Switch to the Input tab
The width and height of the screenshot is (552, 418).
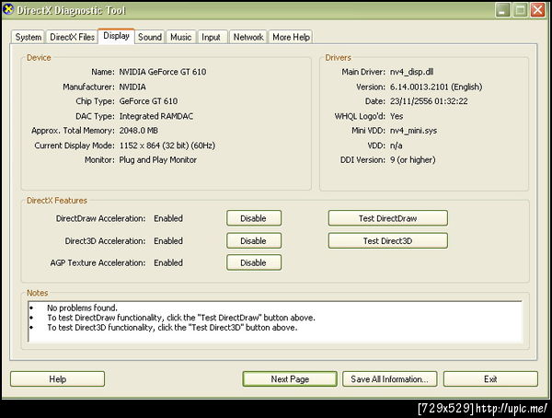click(211, 37)
